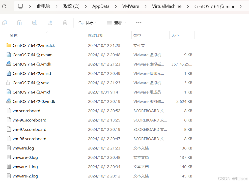This screenshot has height=183, width=249.
Task: Select disk icon of CentOS 7 64 位-0.vmdk
Action: tap(9, 101)
